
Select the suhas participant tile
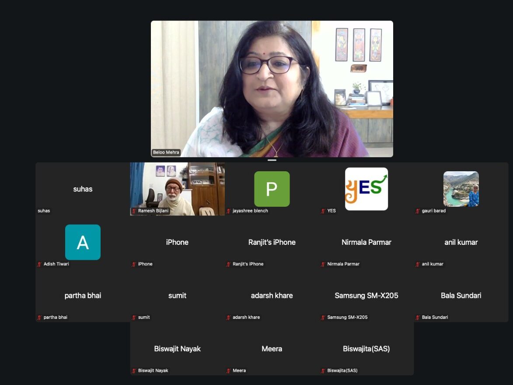coord(83,189)
